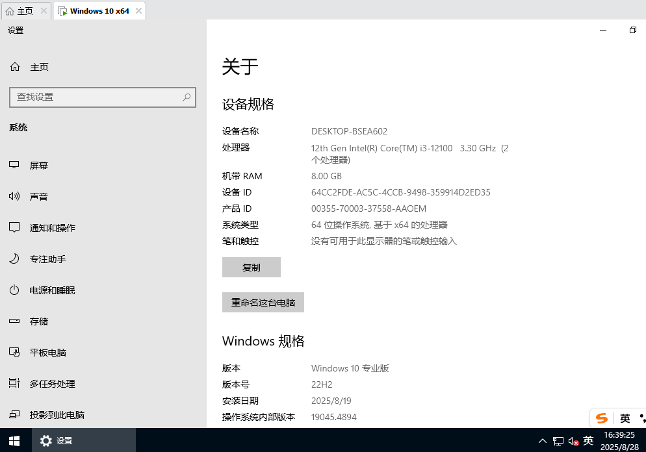Viewport: 646px width, 452px height.
Task: Open 专注助手 settings
Action: (103, 259)
